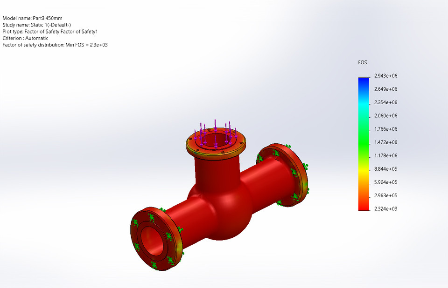The image size is (448, 288).
Task: Open the minimum legend value 2.324e+03
Action: click(x=386, y=208)
